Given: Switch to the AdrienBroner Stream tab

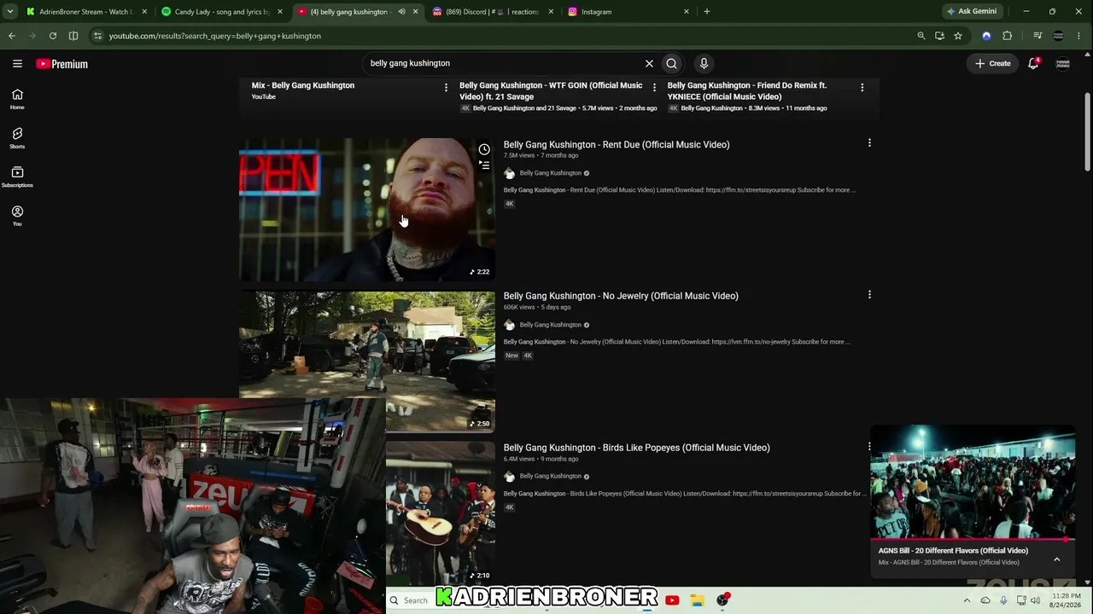Looking at the screenshot, I should click(87, 12).
